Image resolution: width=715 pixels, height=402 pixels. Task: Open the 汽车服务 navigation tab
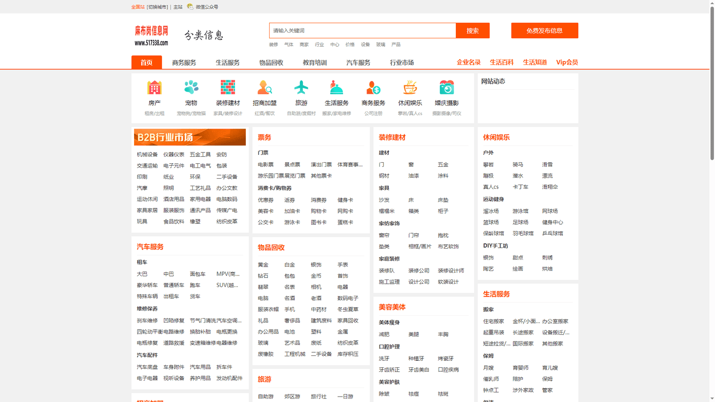358,63
